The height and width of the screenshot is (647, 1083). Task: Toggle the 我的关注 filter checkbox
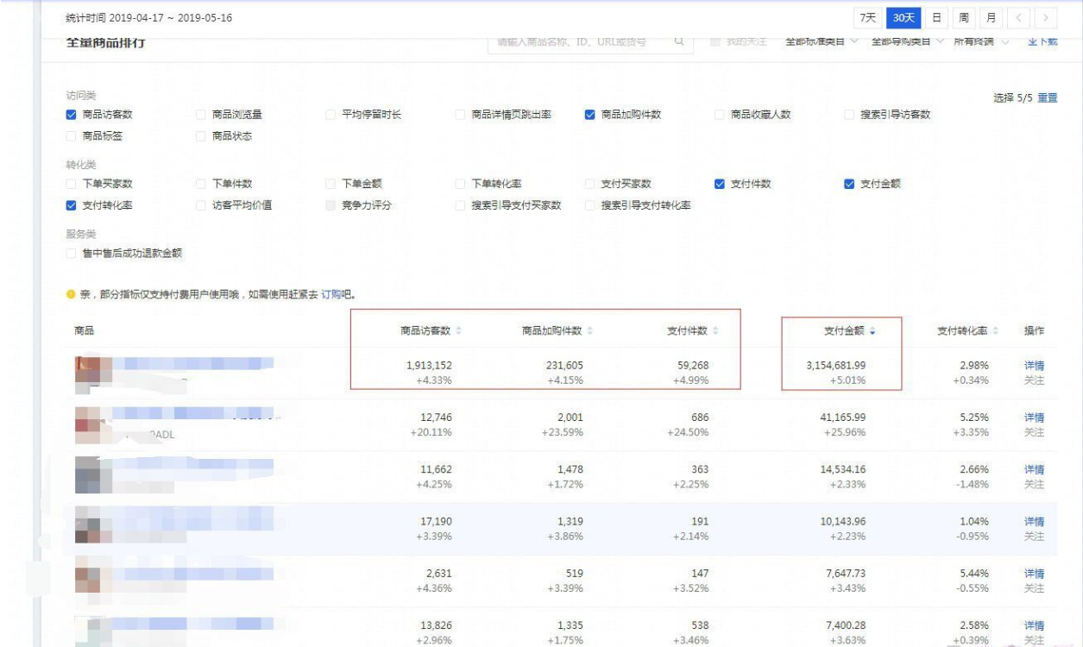click(x=715, y=41)
